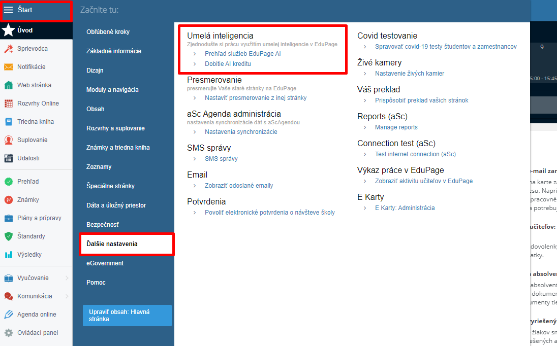Open Spravovať covid-19 testy link
This screenshot has height=346, width=557.
446,47
